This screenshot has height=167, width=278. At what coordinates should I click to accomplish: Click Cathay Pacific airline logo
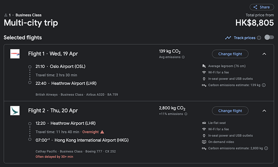pos(15,111)
